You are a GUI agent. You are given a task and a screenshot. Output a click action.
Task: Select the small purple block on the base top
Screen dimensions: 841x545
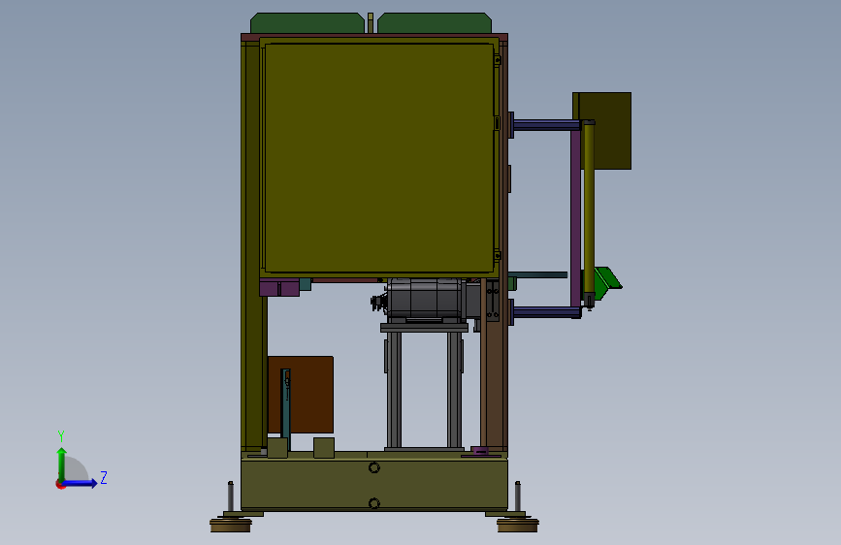pos(479,451)
